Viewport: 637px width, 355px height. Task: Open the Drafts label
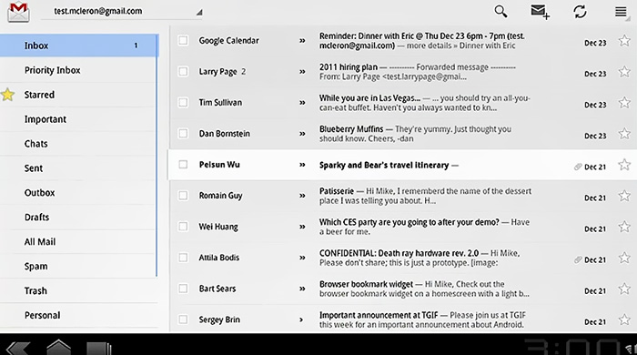[x=79, y=218]
